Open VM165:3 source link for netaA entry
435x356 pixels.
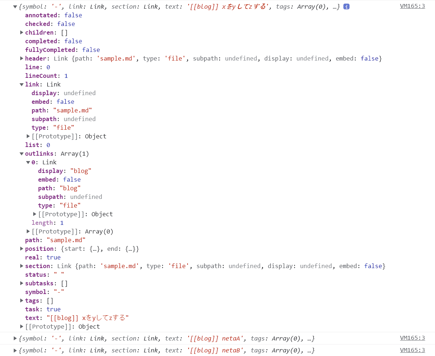click(412, 338)
